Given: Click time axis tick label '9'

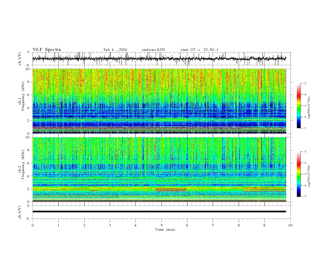Looking at the screenshot, I should 264,225.
